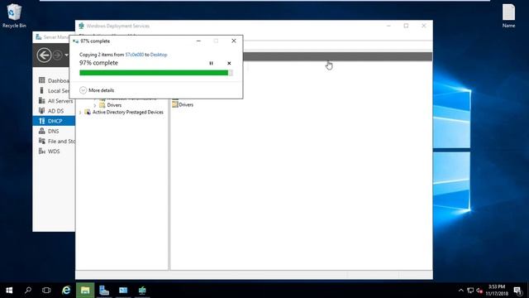Open AD DS role in Server Manager
Screen dimensions: 529x298
54,111
